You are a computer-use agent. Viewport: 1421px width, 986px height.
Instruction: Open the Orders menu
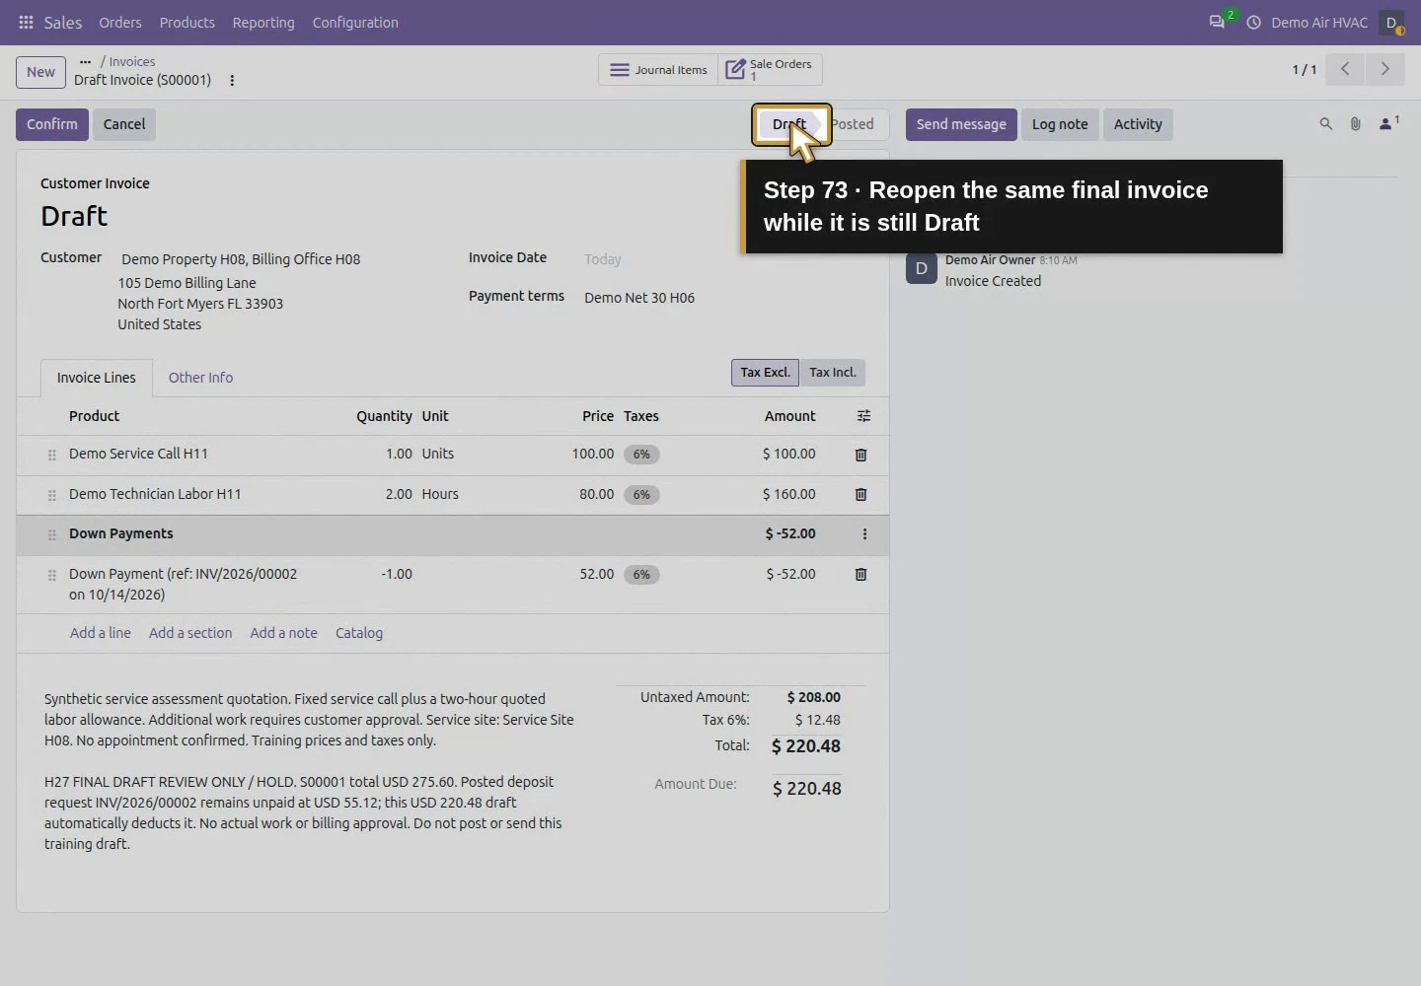[120, 22]
